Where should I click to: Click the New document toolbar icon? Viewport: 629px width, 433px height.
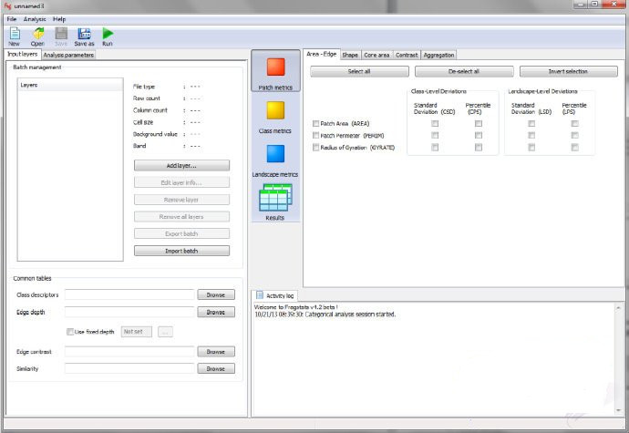(x=15, y=34)
